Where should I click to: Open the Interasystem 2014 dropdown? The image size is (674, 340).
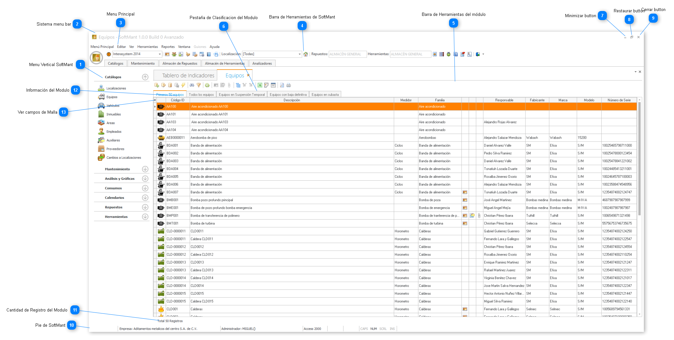point(160,54)
